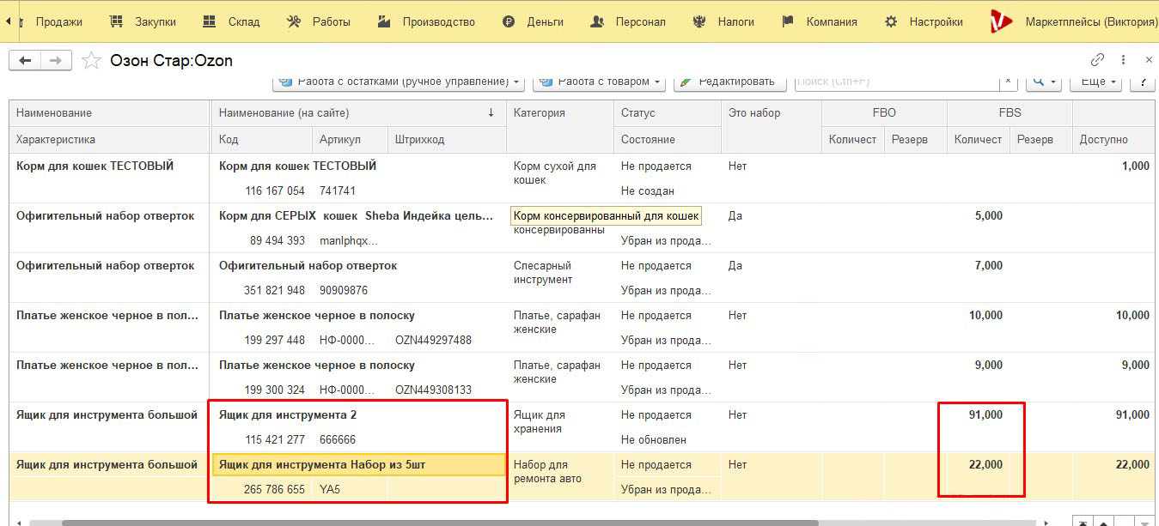Screen dimensions: 1159x526
Task: Go to the Персонал section
Action: (x=628, y=21)
